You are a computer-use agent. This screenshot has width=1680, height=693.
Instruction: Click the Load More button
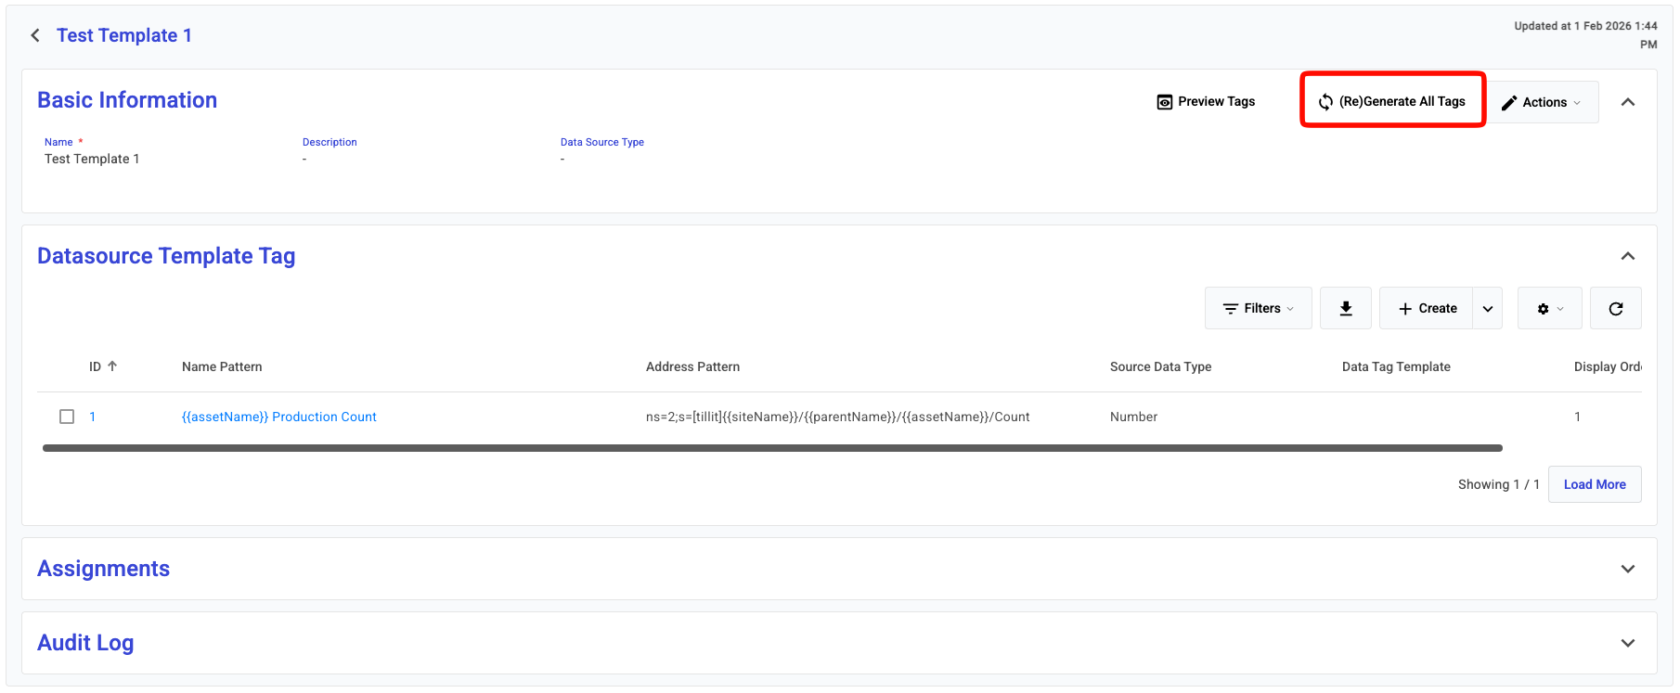(x=1594, y=484)
